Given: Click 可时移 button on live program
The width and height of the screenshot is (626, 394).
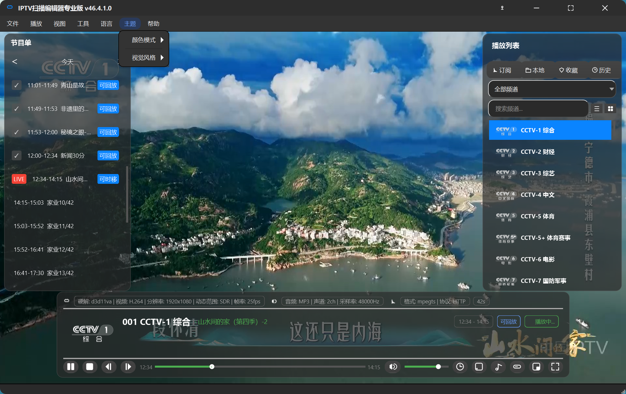Looking at the screenshot, I should [x=108, y=179].
